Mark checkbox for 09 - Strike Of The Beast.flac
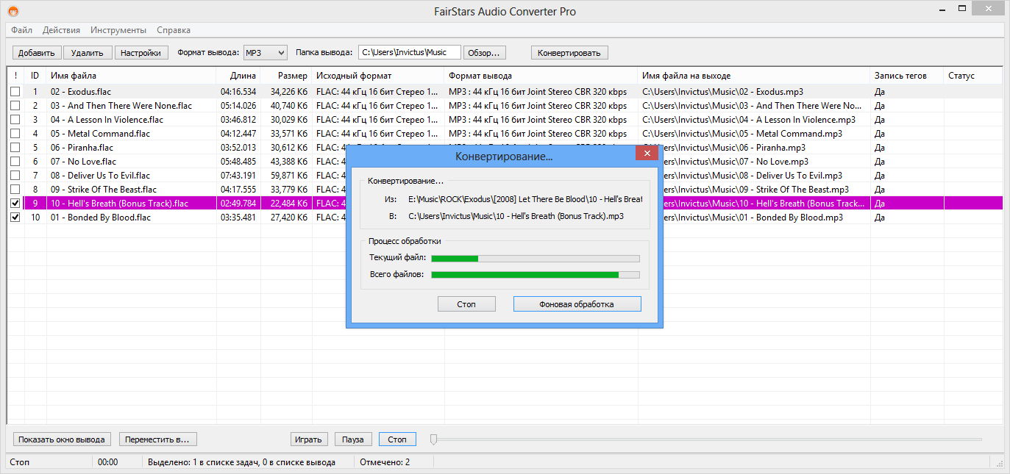Viewport: 1010px width, 474px height. pos(15,190)
